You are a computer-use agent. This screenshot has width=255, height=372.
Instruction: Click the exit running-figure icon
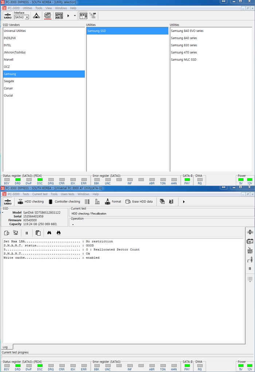pyautogui.click(x=171, y=202)
